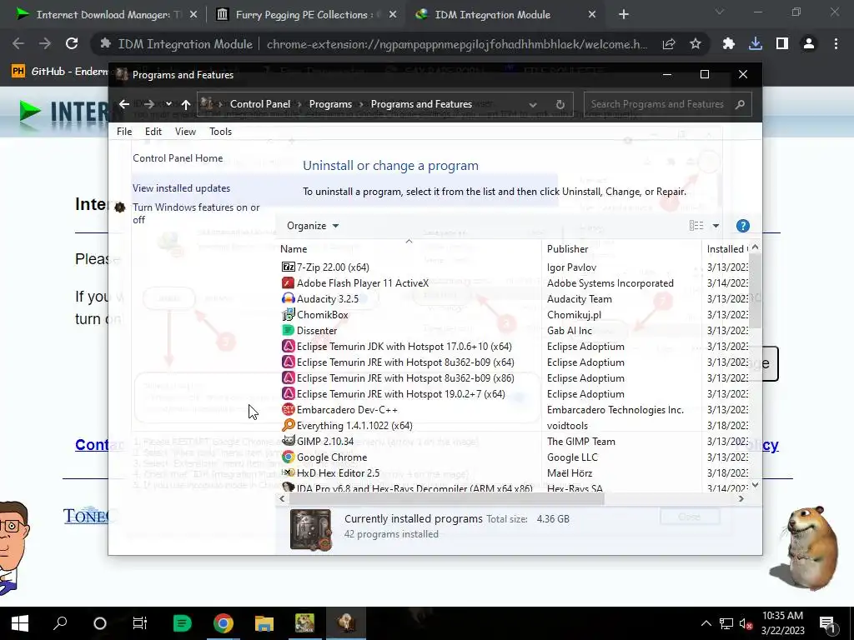854x640 pixels.
Task: Open the Organize dropdown
Action: [313, 226]
